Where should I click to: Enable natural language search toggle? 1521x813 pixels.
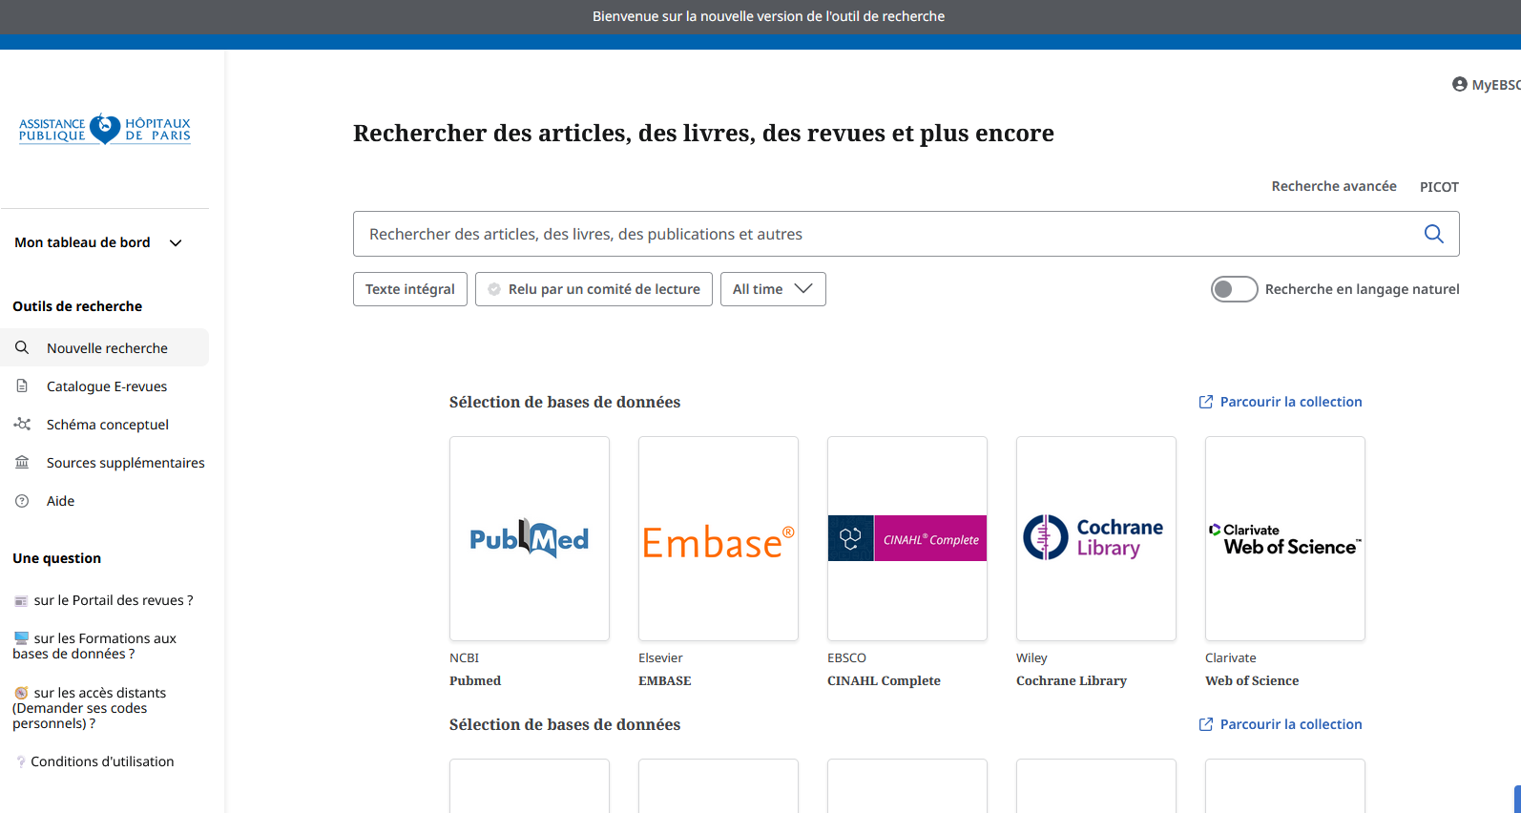tap(1234, 289)
